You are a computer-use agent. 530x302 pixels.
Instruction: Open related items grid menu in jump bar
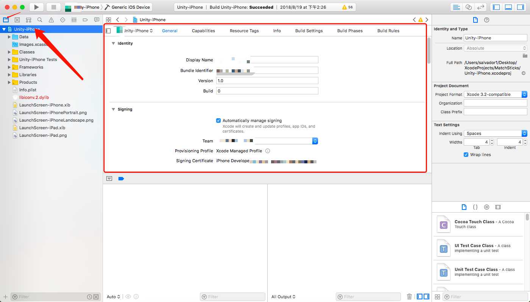click(109, 20)
